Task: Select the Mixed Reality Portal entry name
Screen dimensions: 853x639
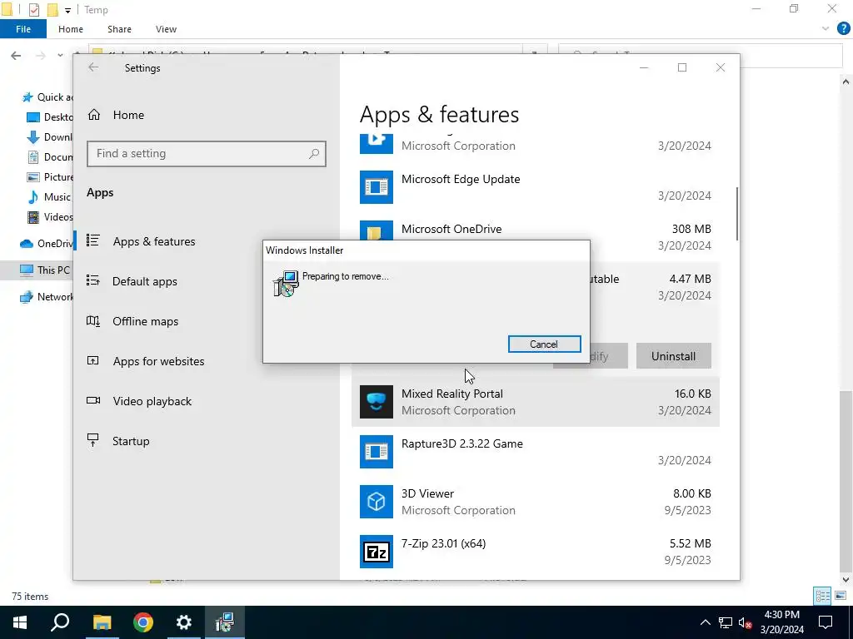Action: (x=452, y=394)
